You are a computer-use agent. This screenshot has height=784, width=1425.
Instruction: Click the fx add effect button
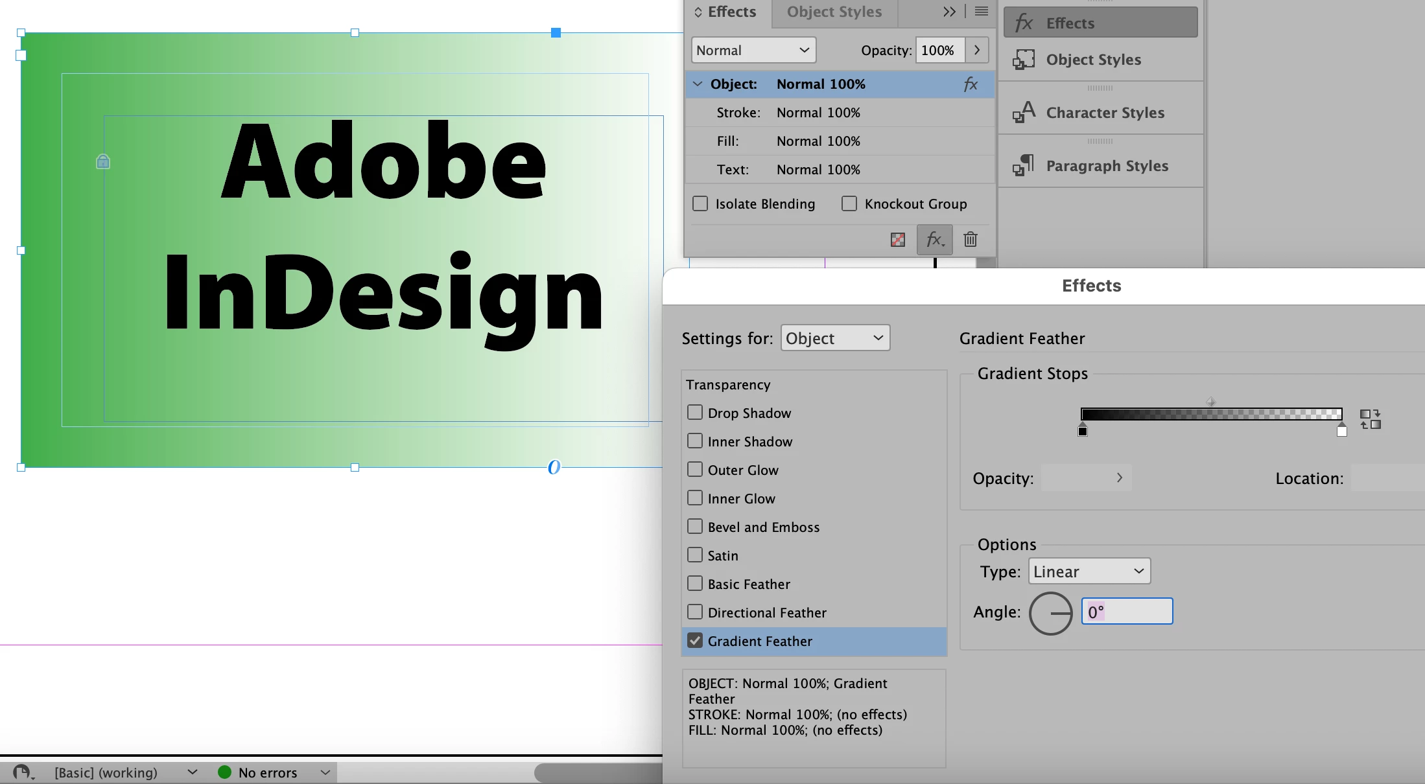(x=934, y=240)
